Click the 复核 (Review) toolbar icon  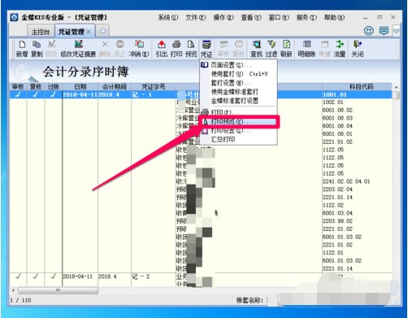click(x=239, y=49)
